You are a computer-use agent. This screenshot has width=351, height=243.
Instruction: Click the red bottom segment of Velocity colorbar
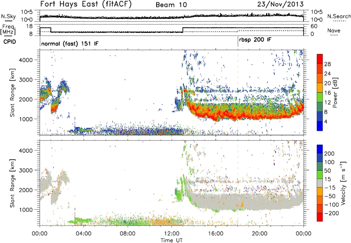pos(320,217)
